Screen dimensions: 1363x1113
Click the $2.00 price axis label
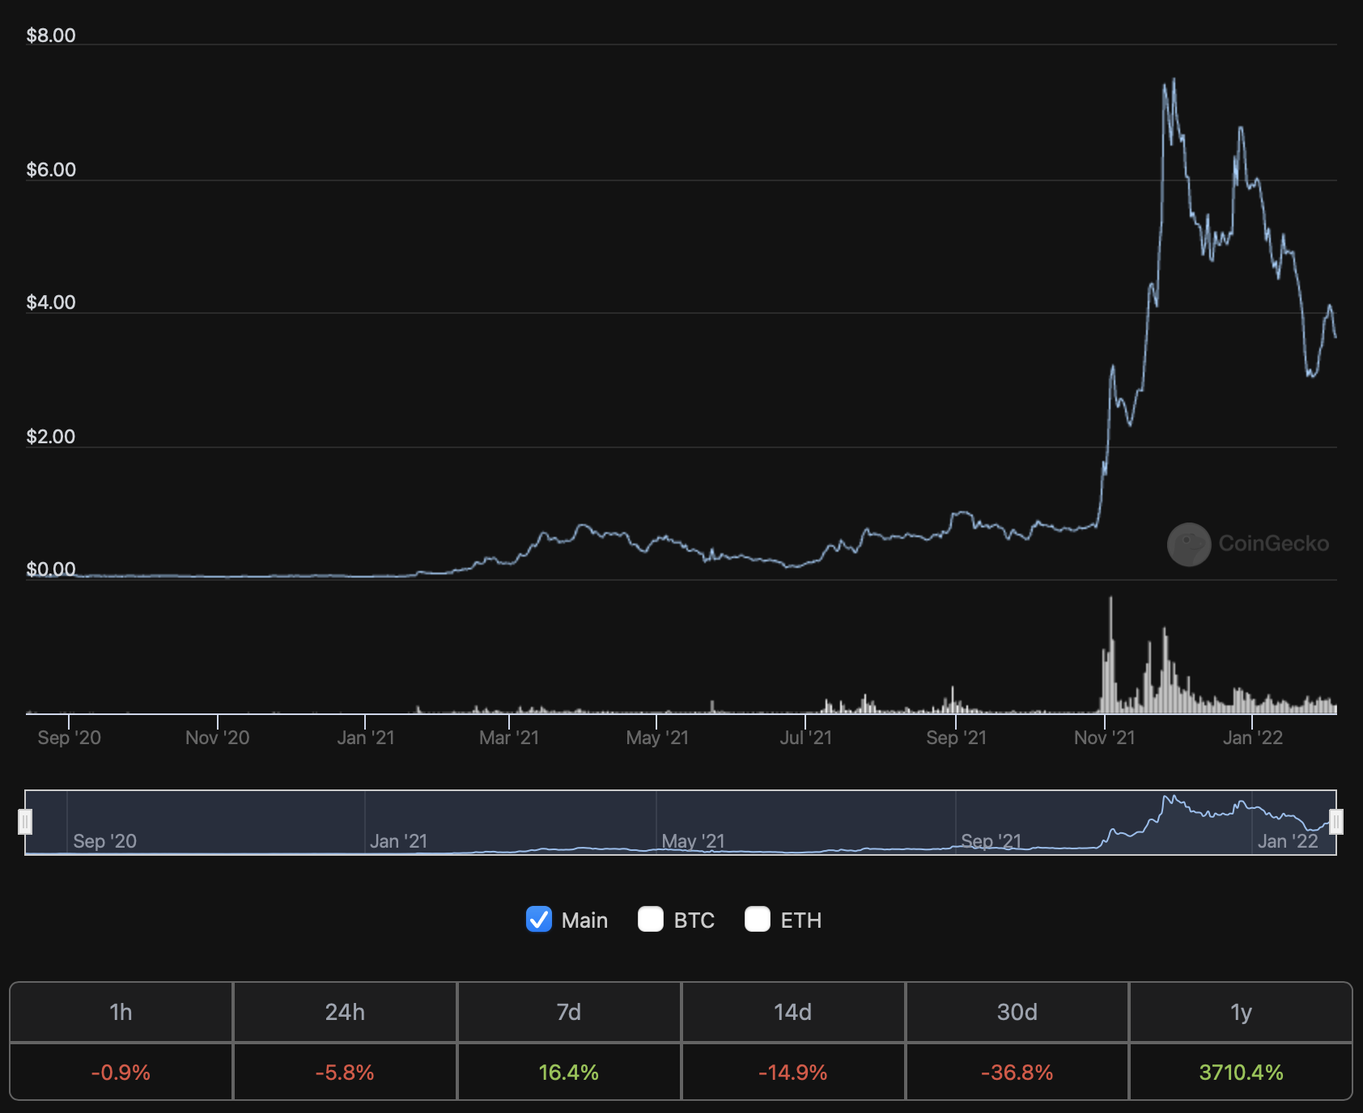click(x=51, y=437)
